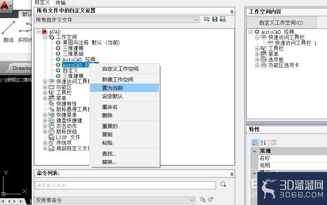This screenshot has width=327, height=205.
Task: Choose 替换... from context menu
Action: point(125,162)
